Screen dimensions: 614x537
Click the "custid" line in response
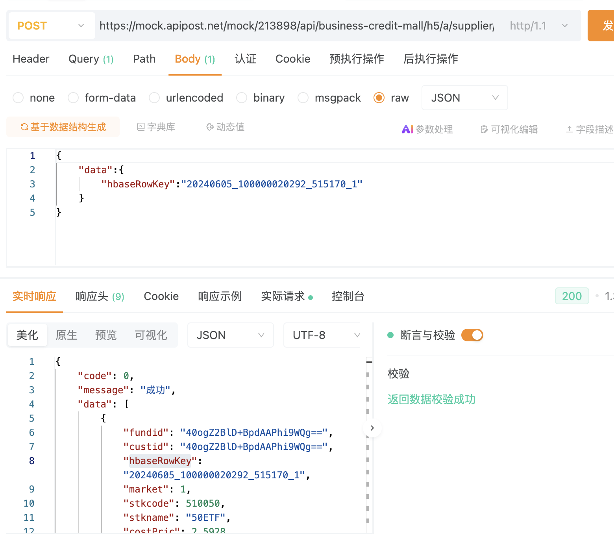228,447
